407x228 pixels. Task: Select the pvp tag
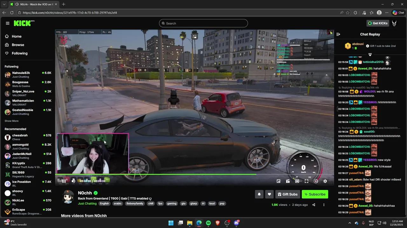pyautogui.click(x=222, y=204)
